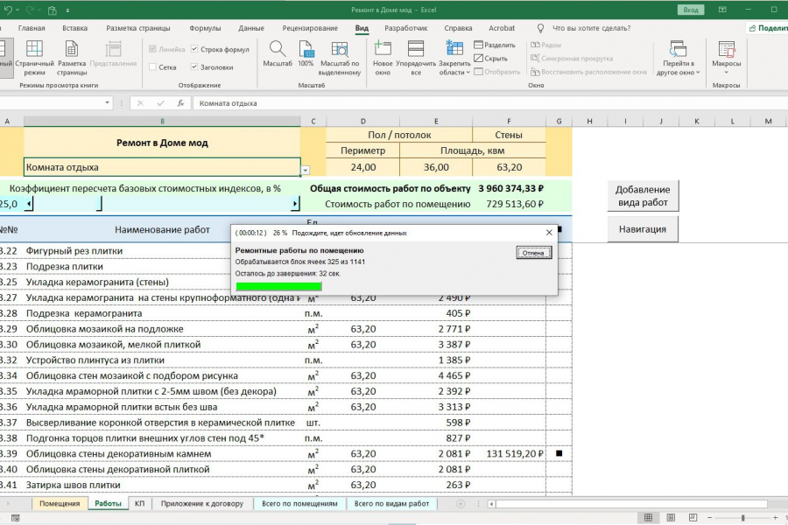Toggle the Сетка (Gridlines) checkbox
This screenshot has width=788, height=525.
(153, 66)
